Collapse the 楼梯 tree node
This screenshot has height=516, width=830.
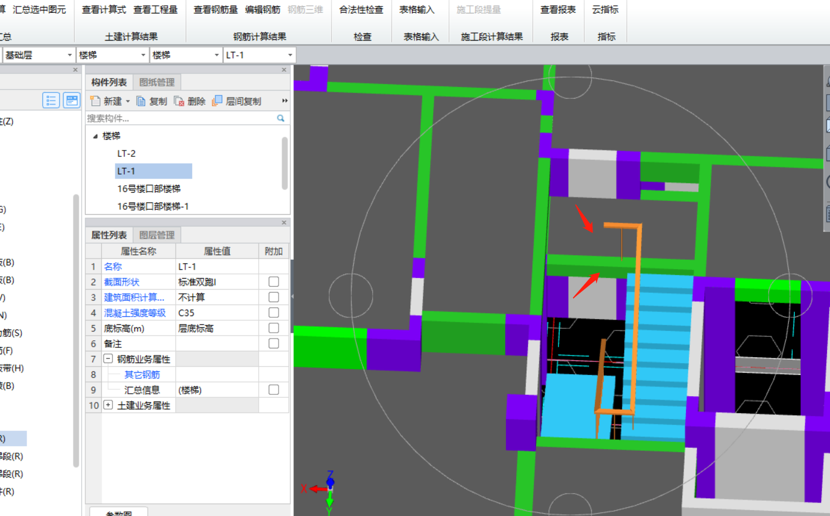pos(95,136)
